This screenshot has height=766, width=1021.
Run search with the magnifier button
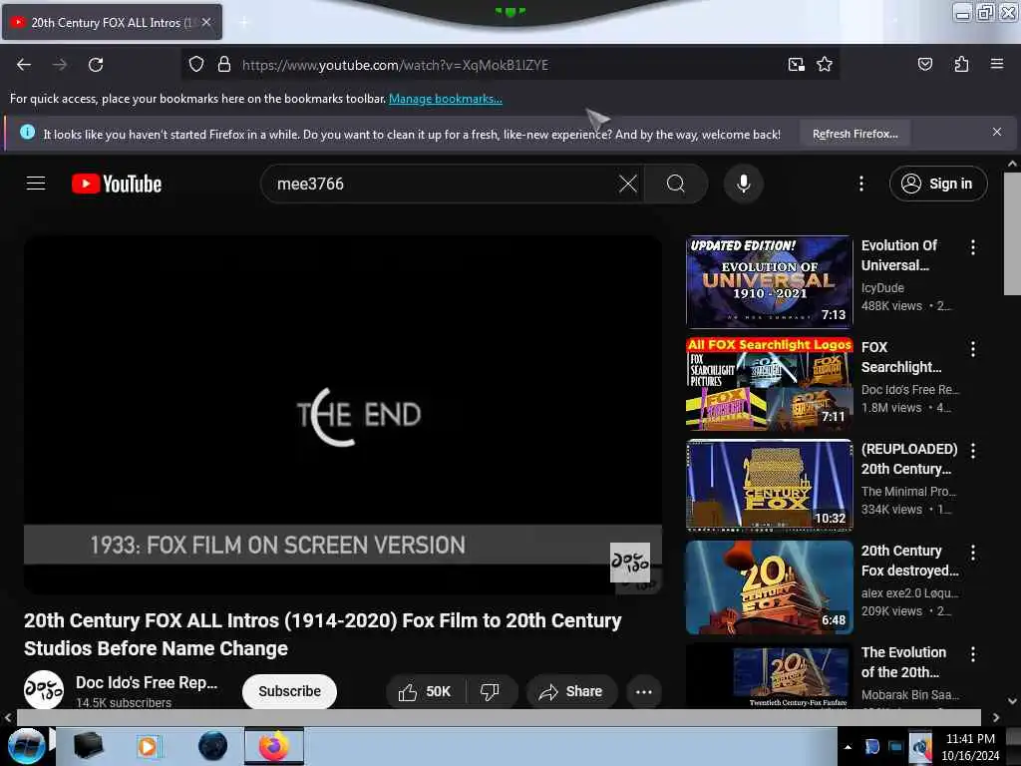point(676,184)
